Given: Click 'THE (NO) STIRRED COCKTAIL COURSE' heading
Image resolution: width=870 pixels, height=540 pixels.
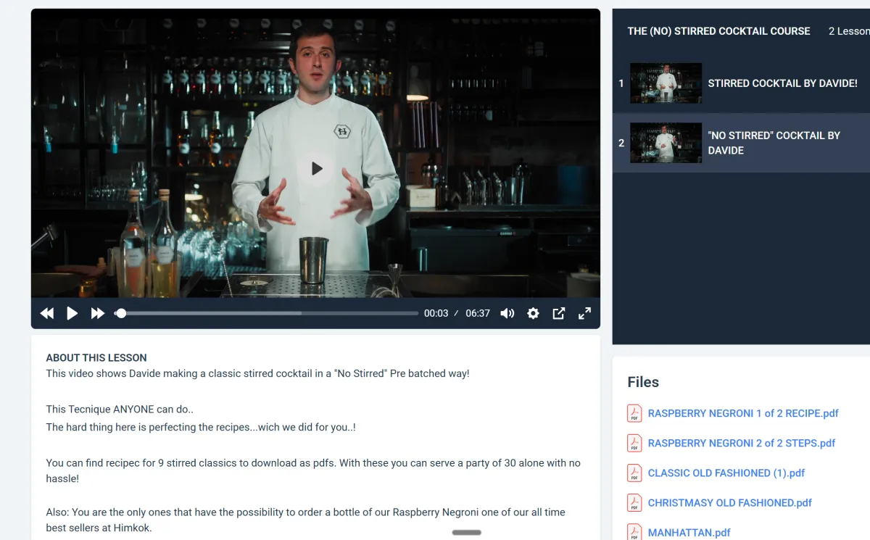Looking at the screenshot, I should pyautogui.click(x=718, y=31).
